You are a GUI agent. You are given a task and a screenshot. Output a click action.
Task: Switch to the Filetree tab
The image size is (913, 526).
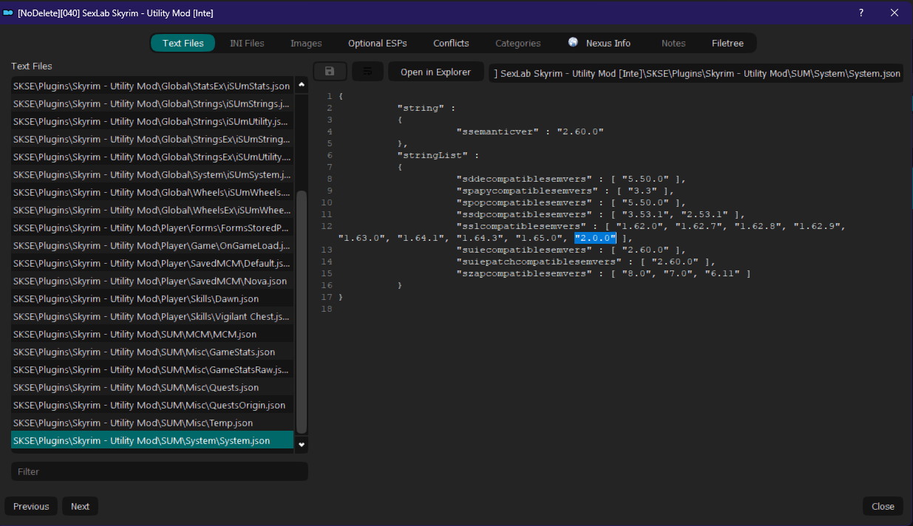coord(727,43)
